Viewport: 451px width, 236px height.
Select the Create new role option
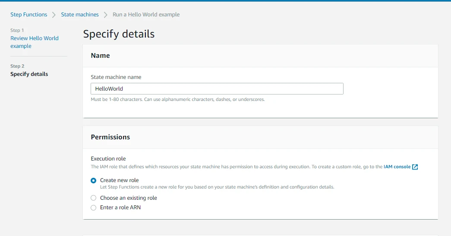(x=94, y=180)
